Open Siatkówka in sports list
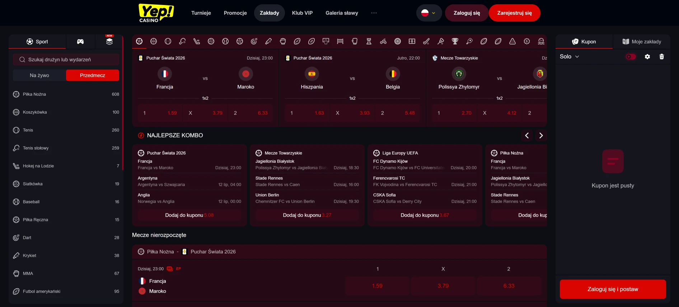The width and height of the screenshot is (679, 307). (x=66, y=184)
